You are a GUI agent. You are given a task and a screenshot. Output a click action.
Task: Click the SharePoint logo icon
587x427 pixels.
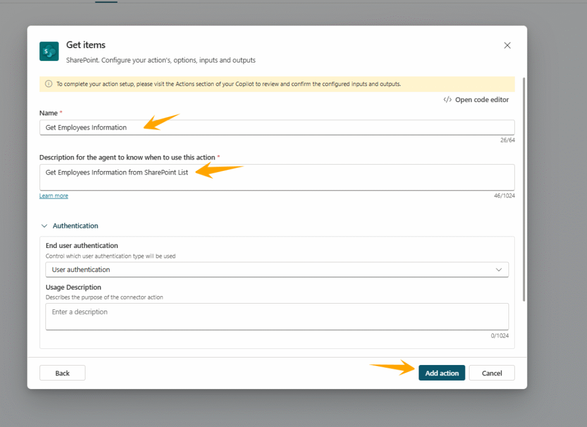tap(49, 51)
